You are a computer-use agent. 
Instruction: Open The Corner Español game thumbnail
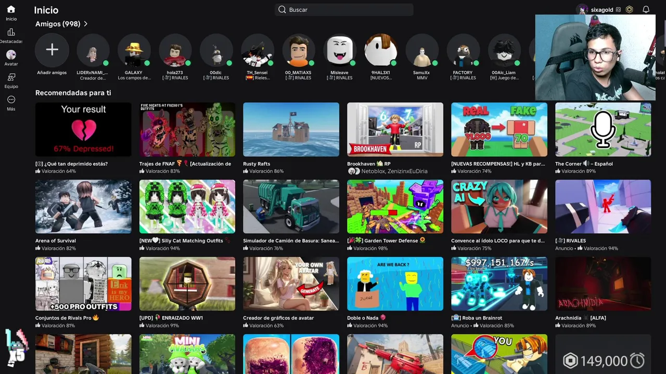(x=603, y=129)
